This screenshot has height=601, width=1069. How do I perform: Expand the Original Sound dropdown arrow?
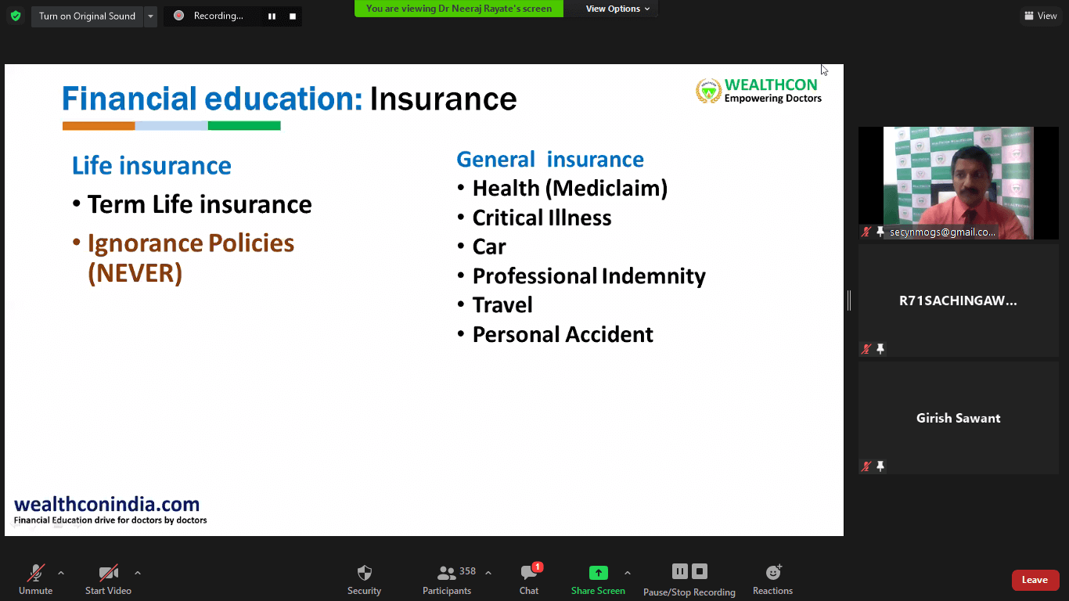150,16
